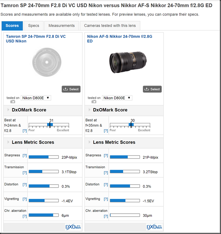Open tested-on camera dropdown for Nikon lens
The height and width of the screenshot is (234, 221).
[117, 98]
